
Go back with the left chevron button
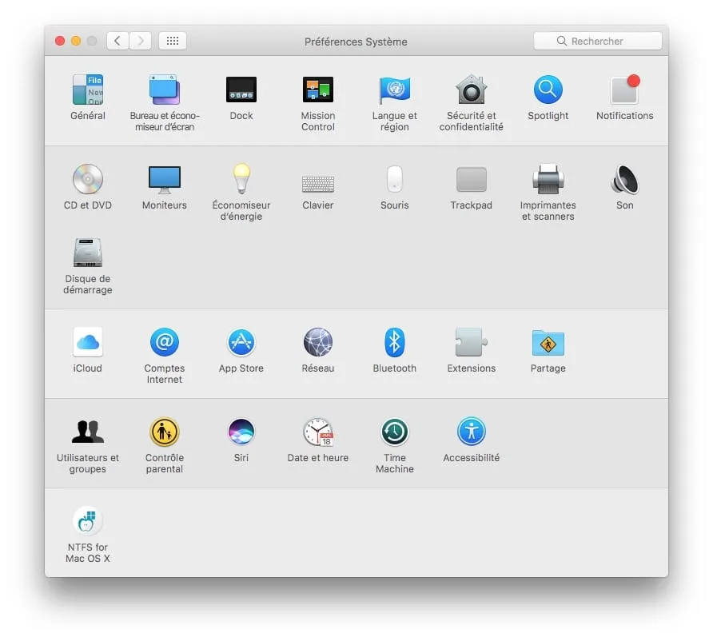118,41
